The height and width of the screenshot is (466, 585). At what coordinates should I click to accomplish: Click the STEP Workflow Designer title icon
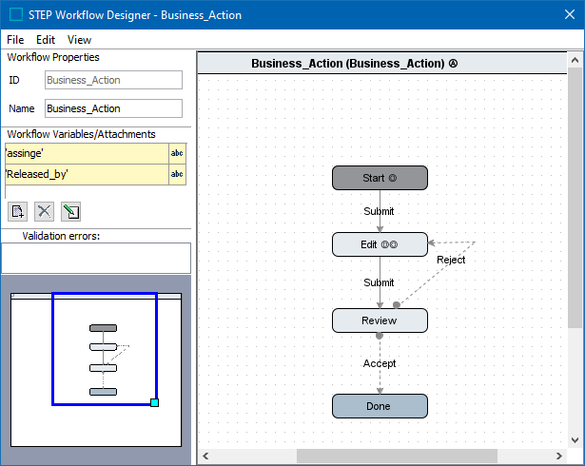(x=16, y=15)
